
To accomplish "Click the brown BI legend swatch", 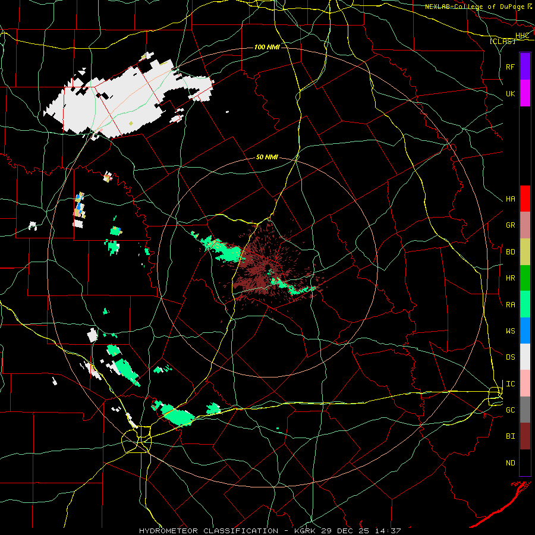I will [x=525, y=436].
